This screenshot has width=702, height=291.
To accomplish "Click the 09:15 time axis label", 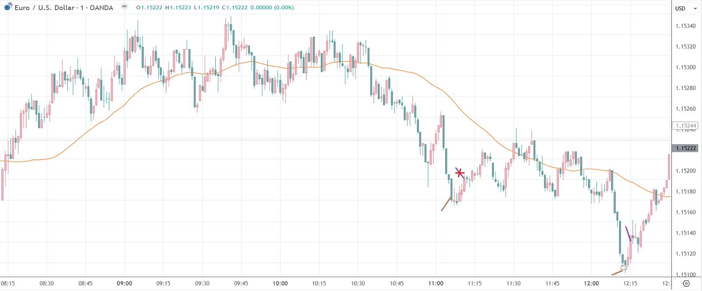I will pyautogui.click(x=163, y=283).
